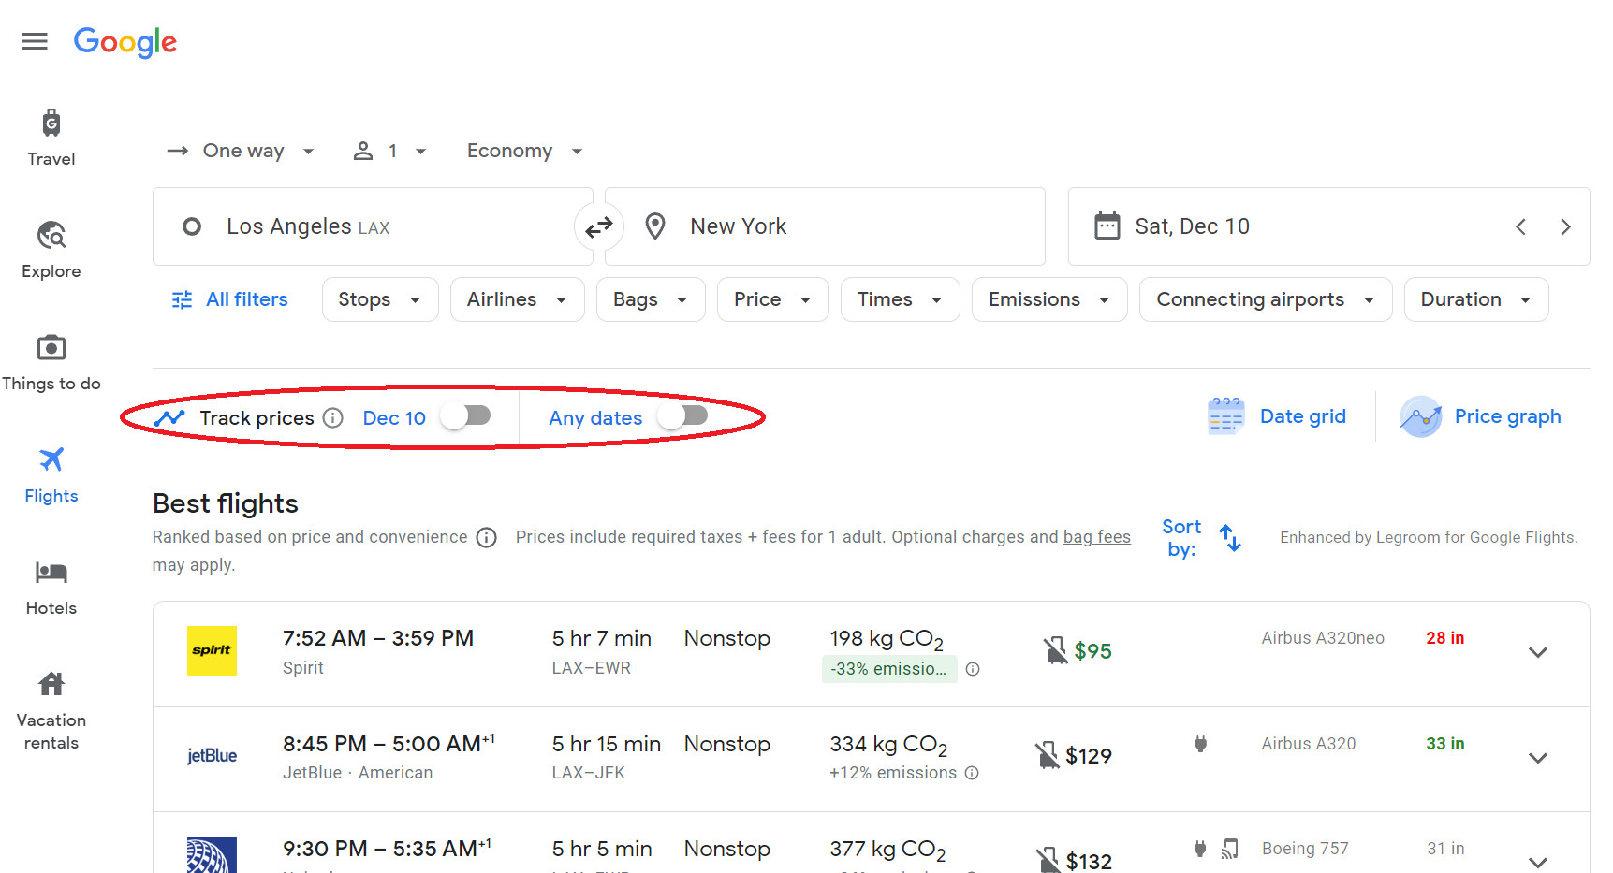Open the Duration filter dropdown
1613x873 pixels.
1476,299
